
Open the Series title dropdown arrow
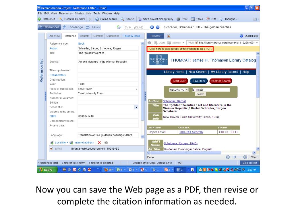click(x=136, y=107)
